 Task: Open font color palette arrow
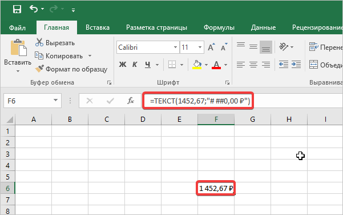point(226,65)
